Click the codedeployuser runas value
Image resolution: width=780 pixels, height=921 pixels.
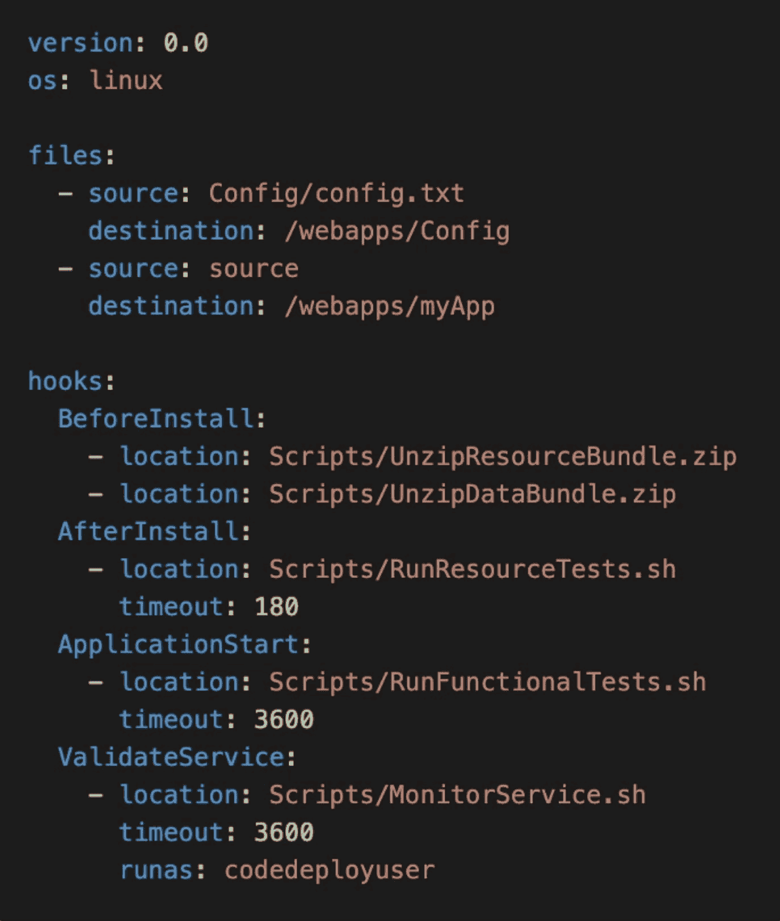(329, 870)
